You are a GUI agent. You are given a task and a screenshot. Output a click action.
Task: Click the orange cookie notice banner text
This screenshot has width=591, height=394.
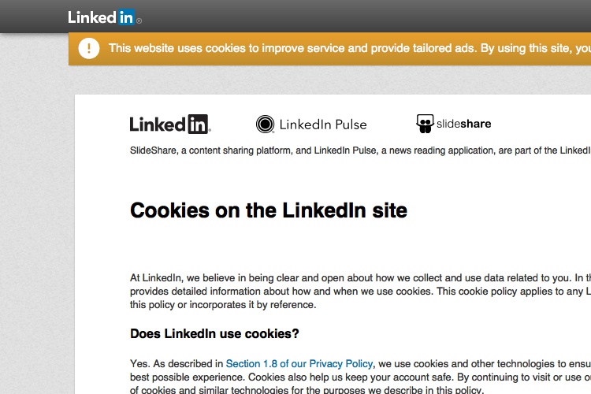349,48
